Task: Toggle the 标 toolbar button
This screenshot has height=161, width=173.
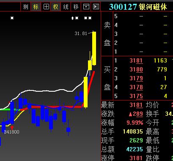Action: 36,7
